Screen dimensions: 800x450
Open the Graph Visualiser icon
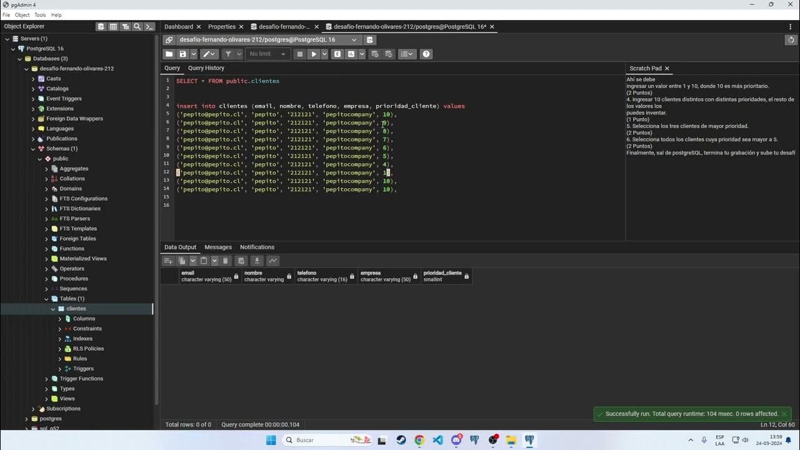tap(272, 261)
